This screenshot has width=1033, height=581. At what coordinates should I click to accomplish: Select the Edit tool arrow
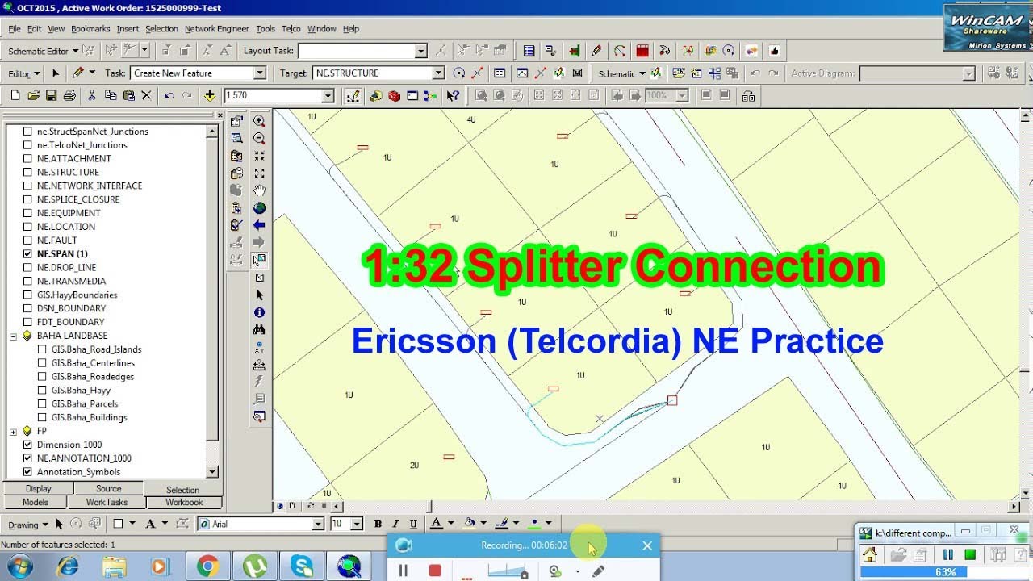coord(56,73)
